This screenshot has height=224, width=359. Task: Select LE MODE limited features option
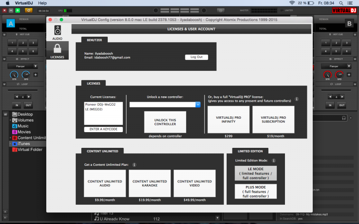(x=255, y=173)
